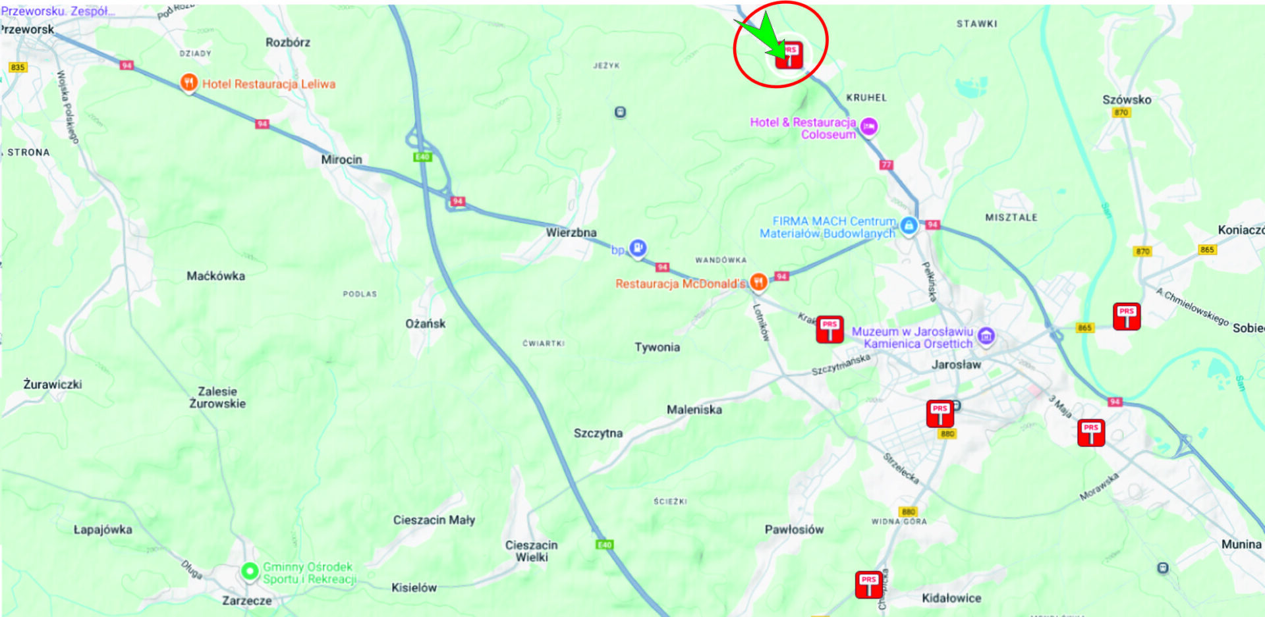Click the circled PRS marker near Kruhel
The image size is (1265, 617).
pos(789,55)
